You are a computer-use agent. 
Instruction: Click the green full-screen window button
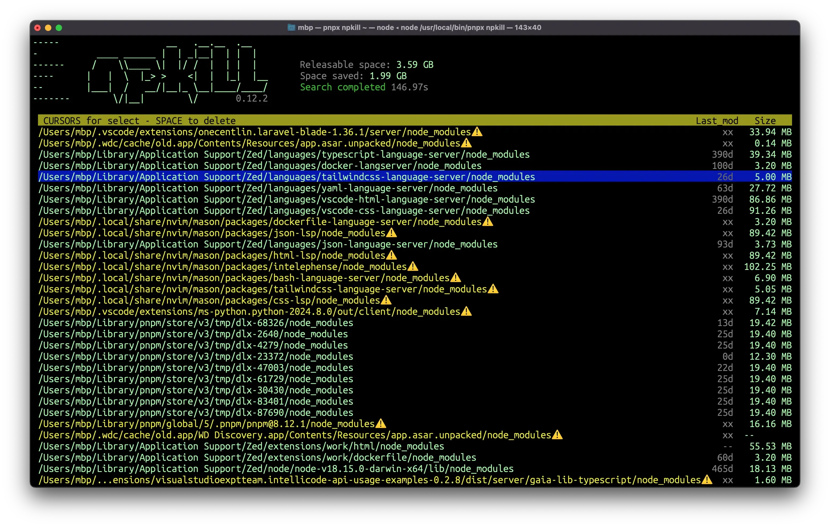click(59, 28)
